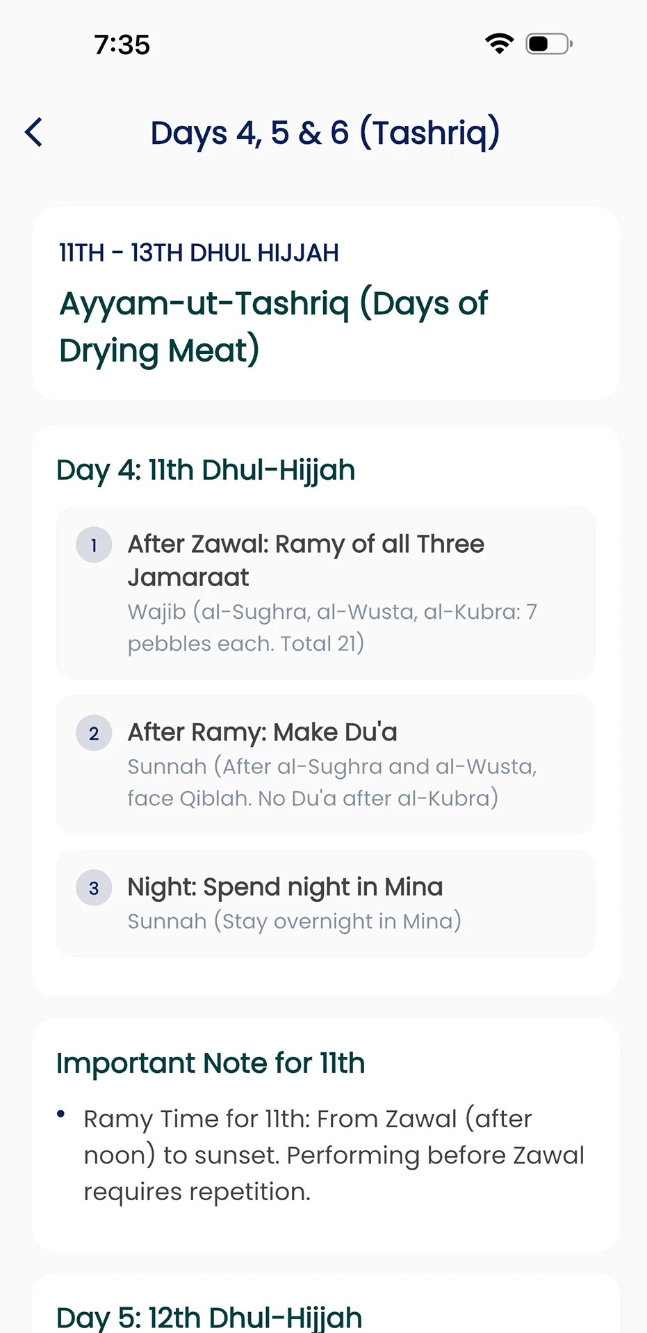This screenshot has height=1333, width=647.
Task: Tap the step 1 number badge
Action: click(x=94, y=545)
